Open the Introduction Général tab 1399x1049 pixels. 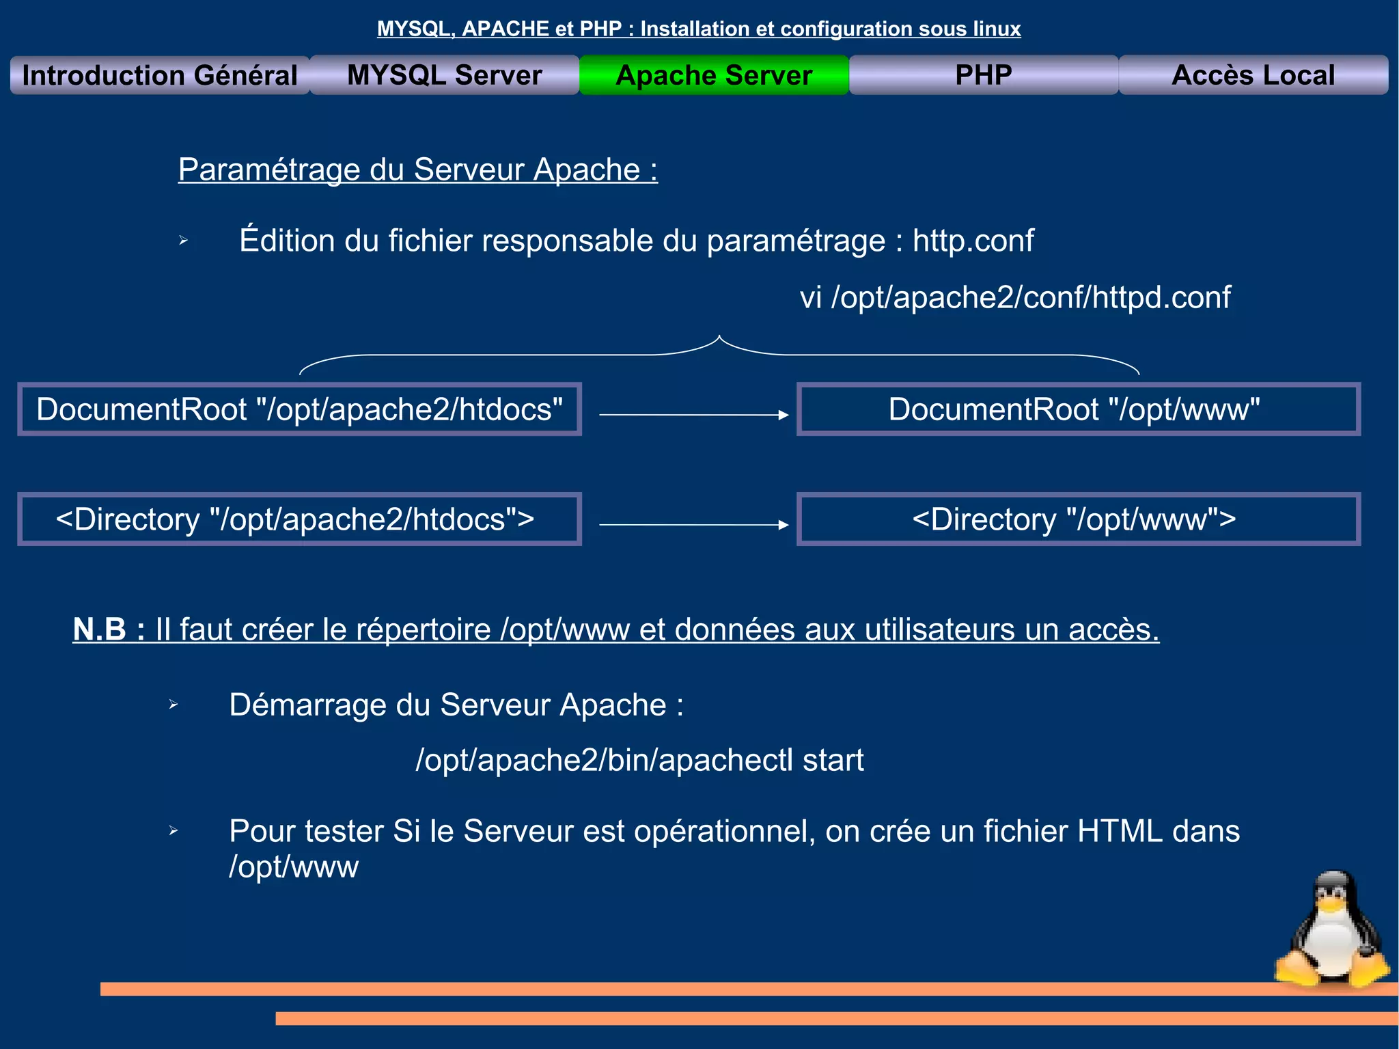[x=160, y=75]
